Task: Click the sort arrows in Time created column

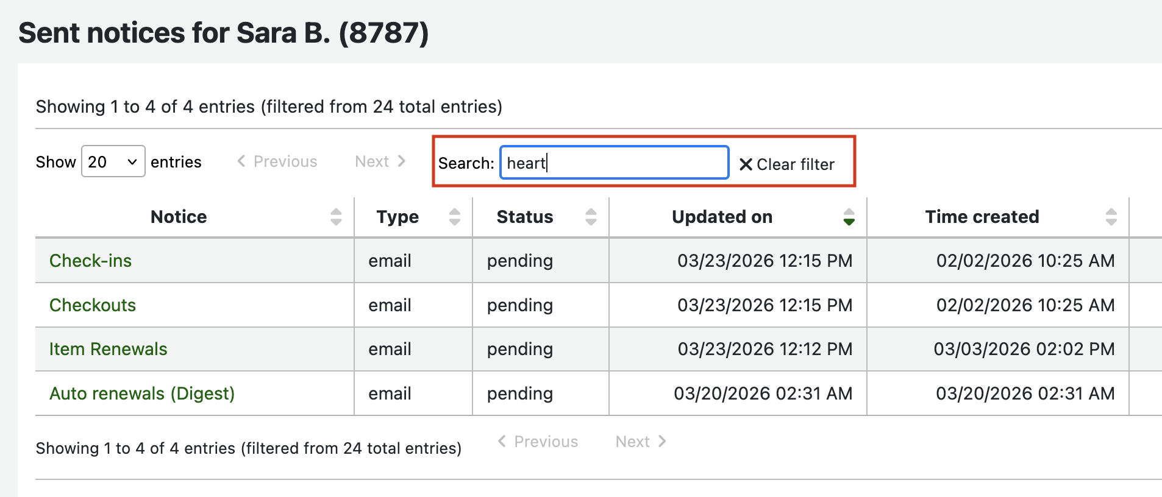Action: tap(1111, 217)
